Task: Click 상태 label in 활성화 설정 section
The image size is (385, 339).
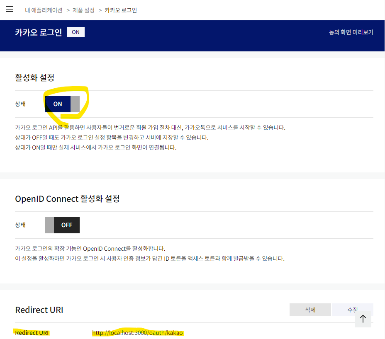Action: tap(20, 104)
